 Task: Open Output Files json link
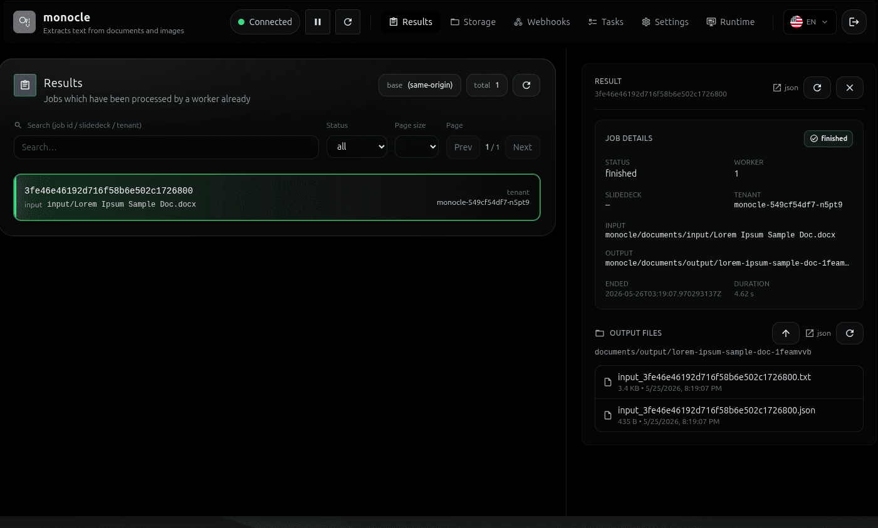point(818,333)
